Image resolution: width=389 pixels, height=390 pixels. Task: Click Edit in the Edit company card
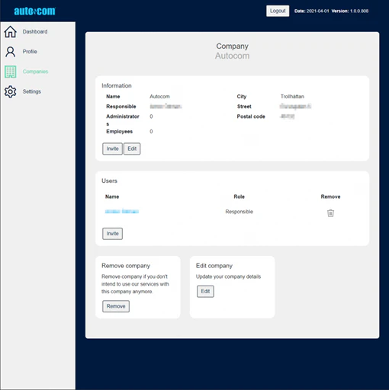(x=205, y=291)
